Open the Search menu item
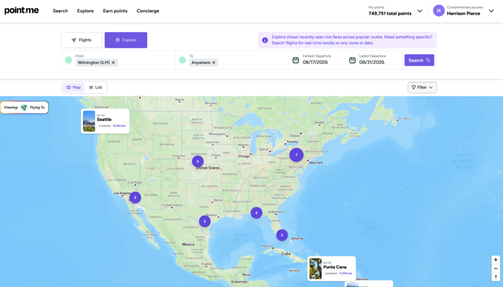The height and width of the screenshot is (287, 503). pos(60,11)
